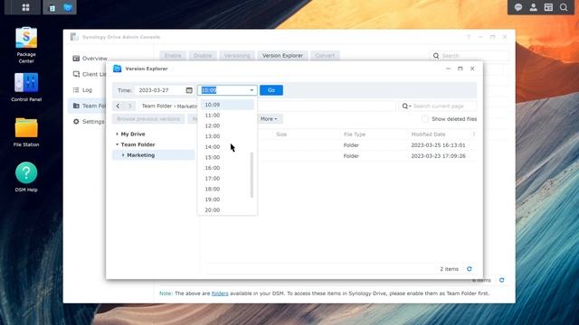Follow the folders link in the note

click(220, 293)
